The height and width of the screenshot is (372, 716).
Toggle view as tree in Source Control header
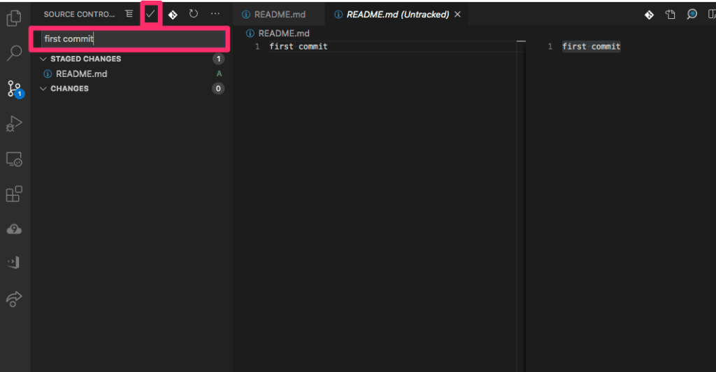pyautogui.click(x=129, y=14)
